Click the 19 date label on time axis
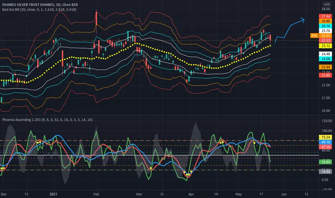The height and width of the screenshot is (198, 335). click(216, 194)
